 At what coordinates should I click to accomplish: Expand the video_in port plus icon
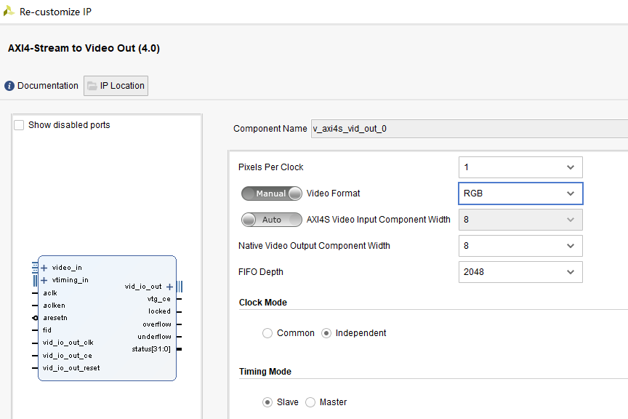click(44, 268)
